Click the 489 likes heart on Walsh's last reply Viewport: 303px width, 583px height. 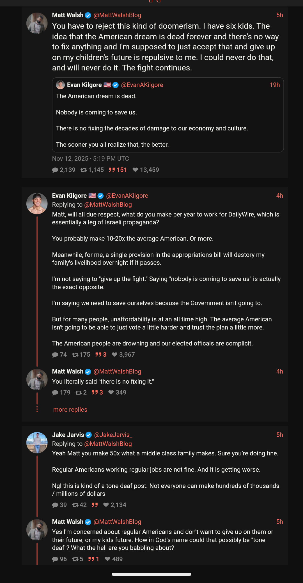point(107,559)
